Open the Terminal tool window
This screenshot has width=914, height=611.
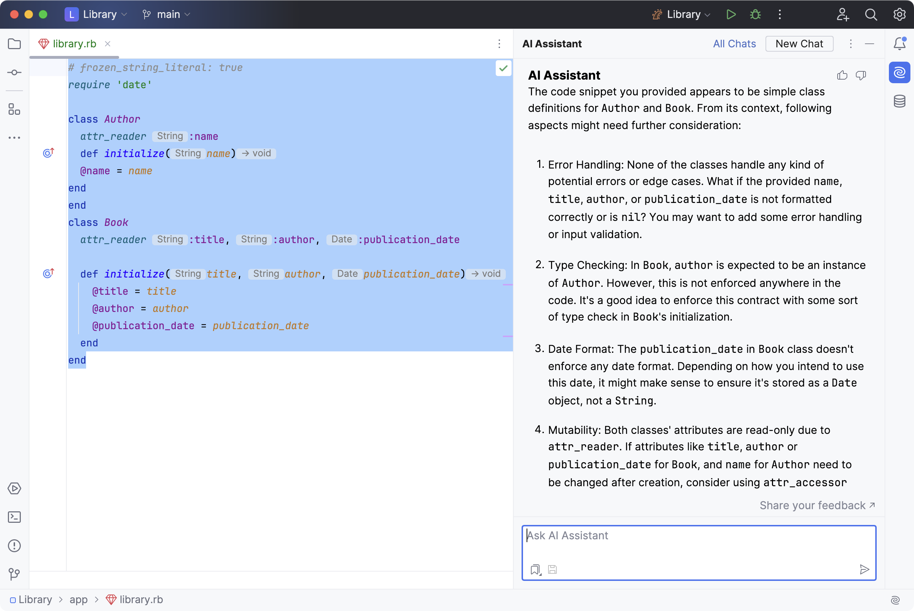14,517
